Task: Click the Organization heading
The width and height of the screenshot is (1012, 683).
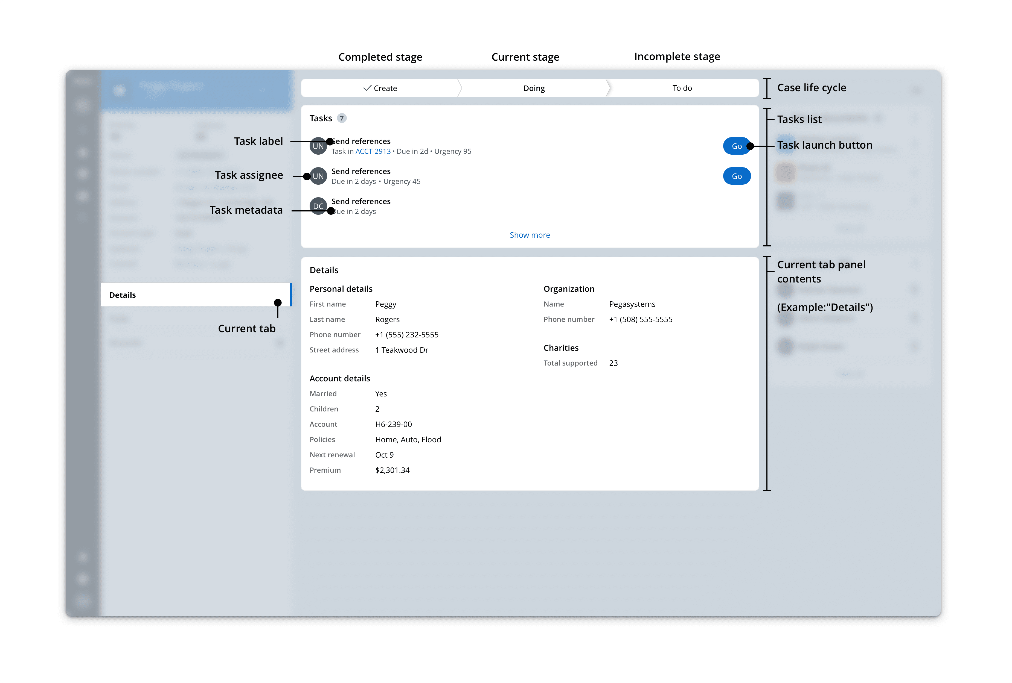Action: pos(569,289)
